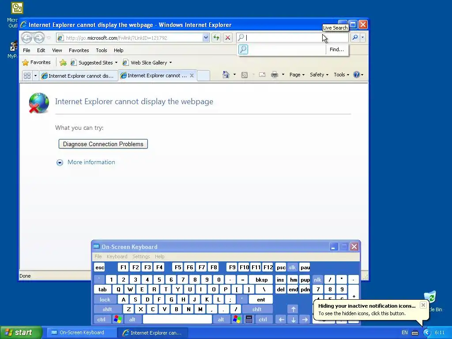Viewport: 452px width, 339px height.
Task: Open the command bar Tools dropdown
Action: click(341, 75)
